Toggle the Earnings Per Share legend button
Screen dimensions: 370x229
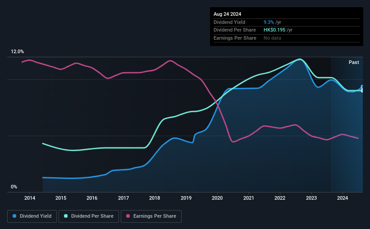click(x=151, y=216)
